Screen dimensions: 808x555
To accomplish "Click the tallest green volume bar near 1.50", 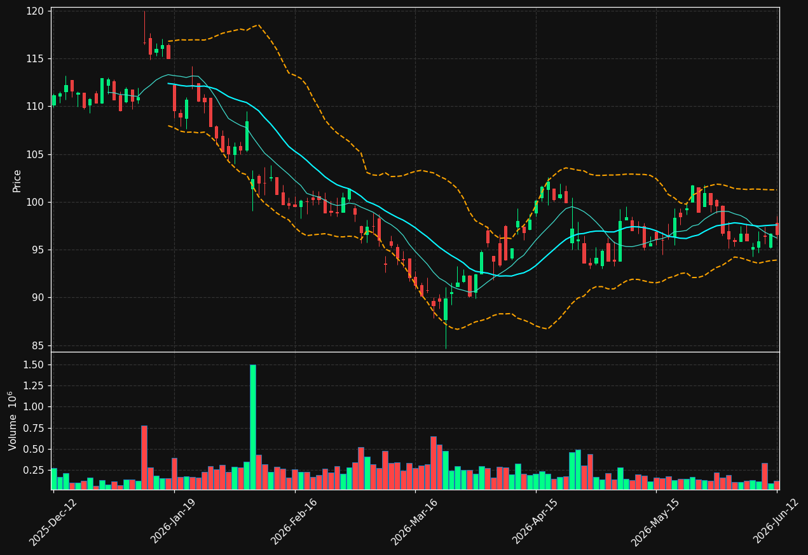I will (253, 427).
